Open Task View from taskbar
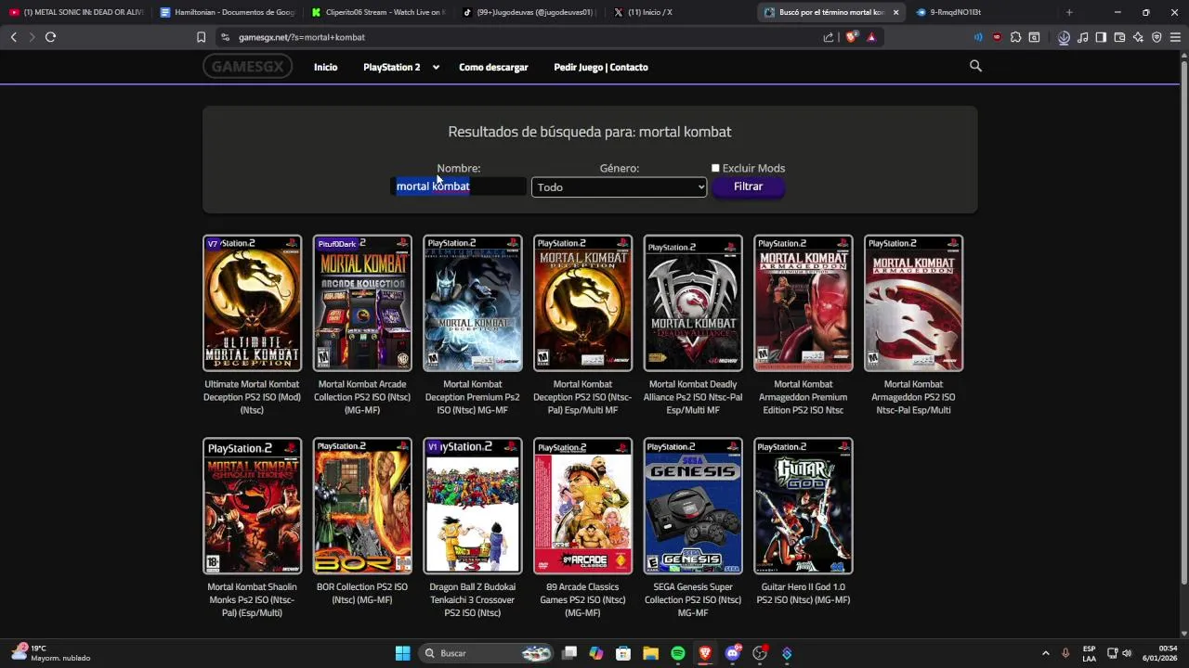The image size is (1189, 668). tap(569, 653)
